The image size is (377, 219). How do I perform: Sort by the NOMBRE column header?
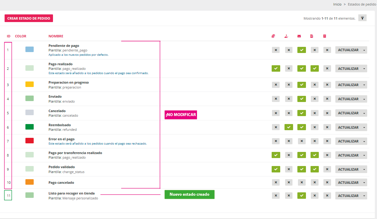56,36
